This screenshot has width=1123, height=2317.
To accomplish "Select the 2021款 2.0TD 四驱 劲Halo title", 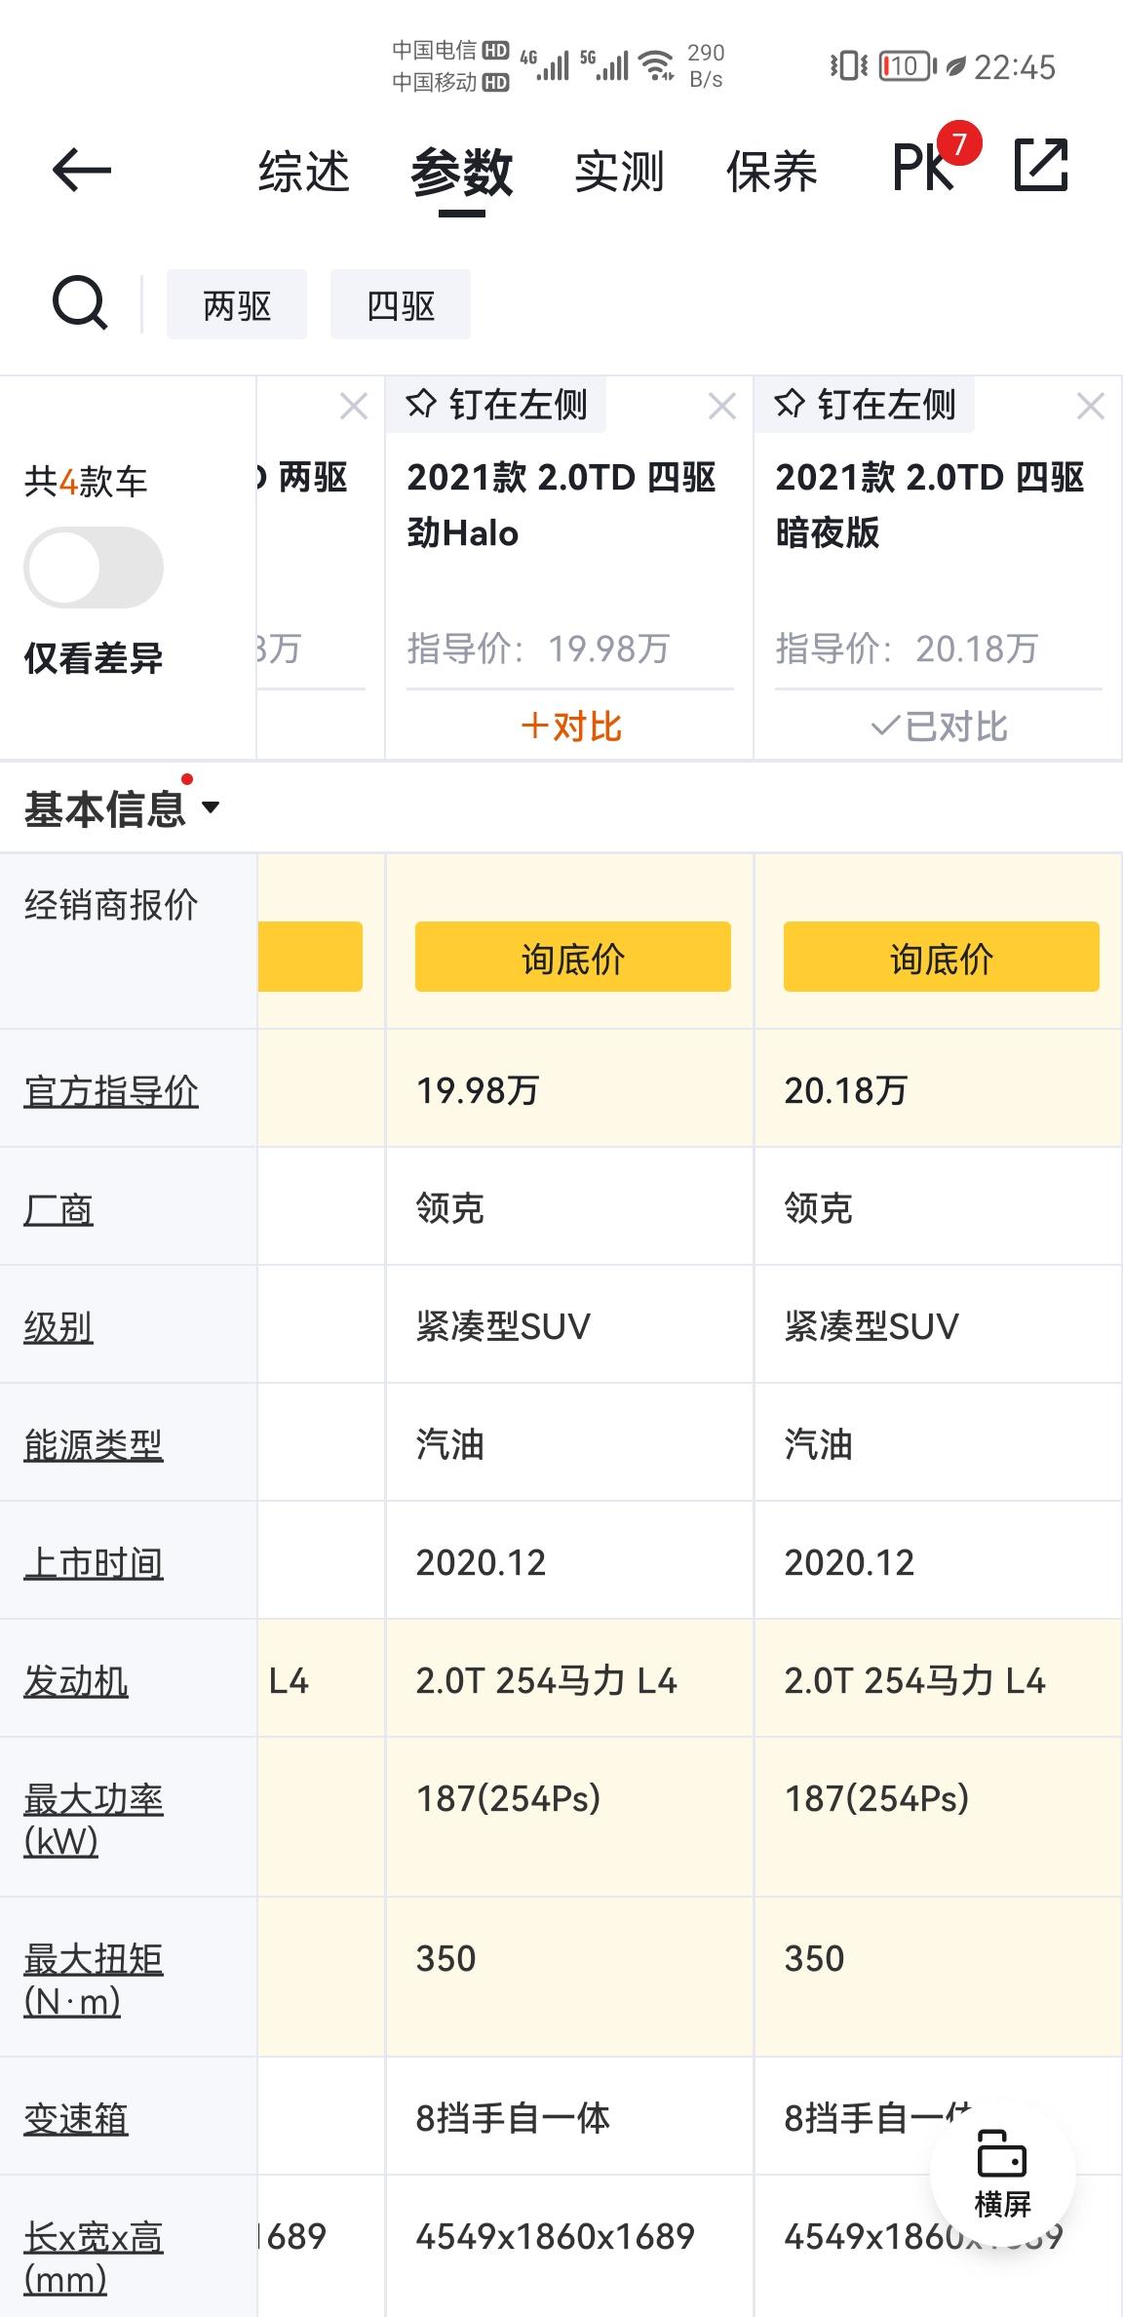I will pos(561,505).
